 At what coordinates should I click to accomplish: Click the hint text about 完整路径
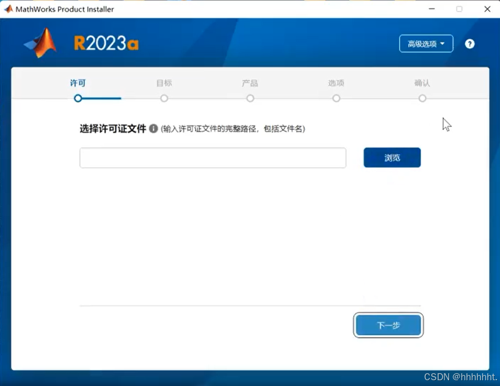click(233, 128)
